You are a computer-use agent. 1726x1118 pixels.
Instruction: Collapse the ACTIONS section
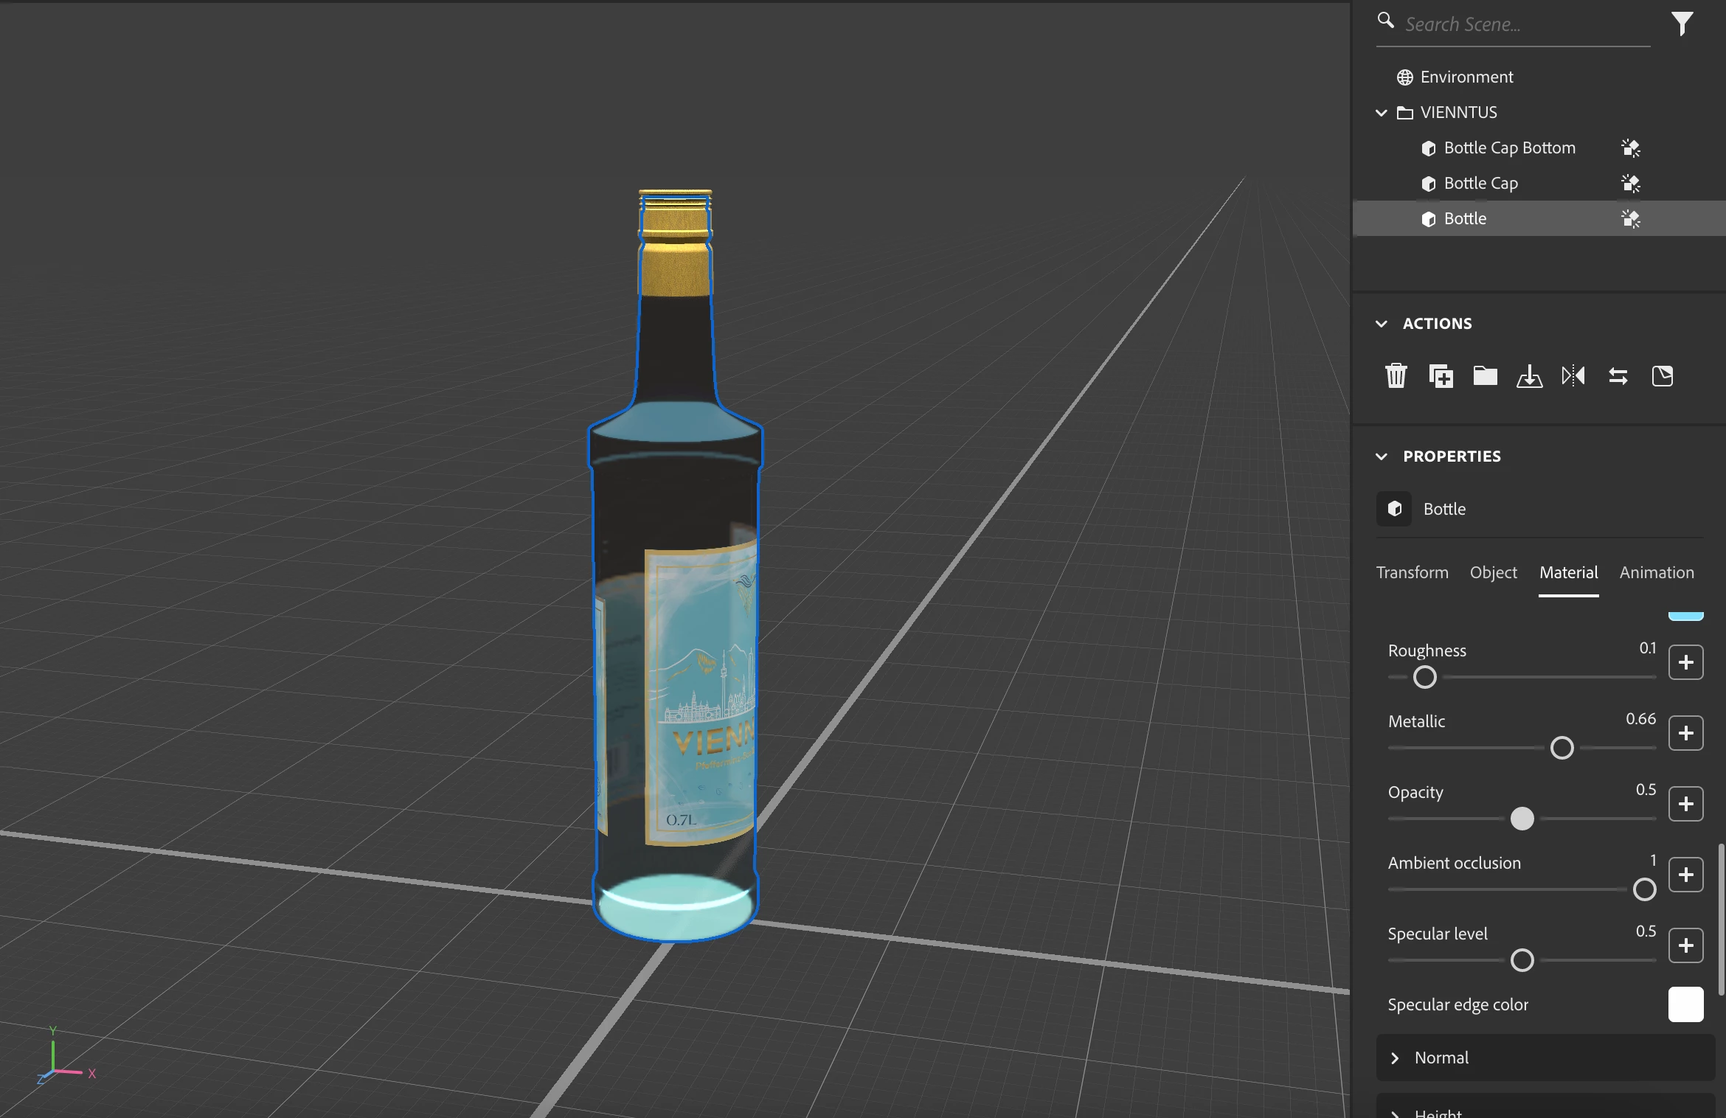[1382, 324]
